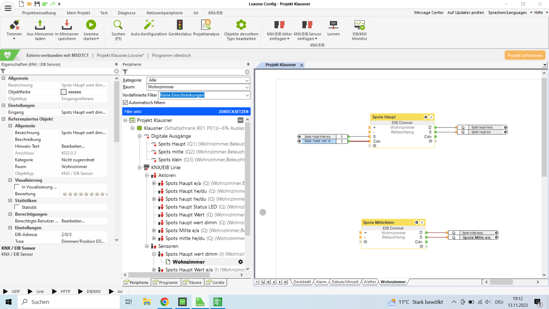Screen dimensions: 549x309
Task: Enable In Visualisierung checkbox
Action: pyautogui.click(x=17, y=187)
